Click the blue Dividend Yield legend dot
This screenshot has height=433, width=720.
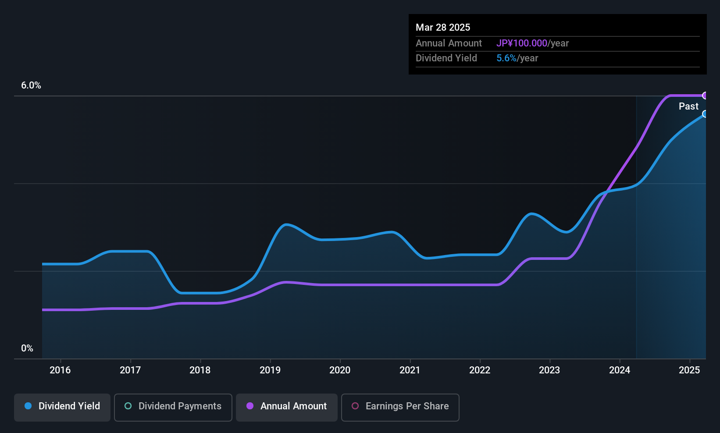pos(28,406)
